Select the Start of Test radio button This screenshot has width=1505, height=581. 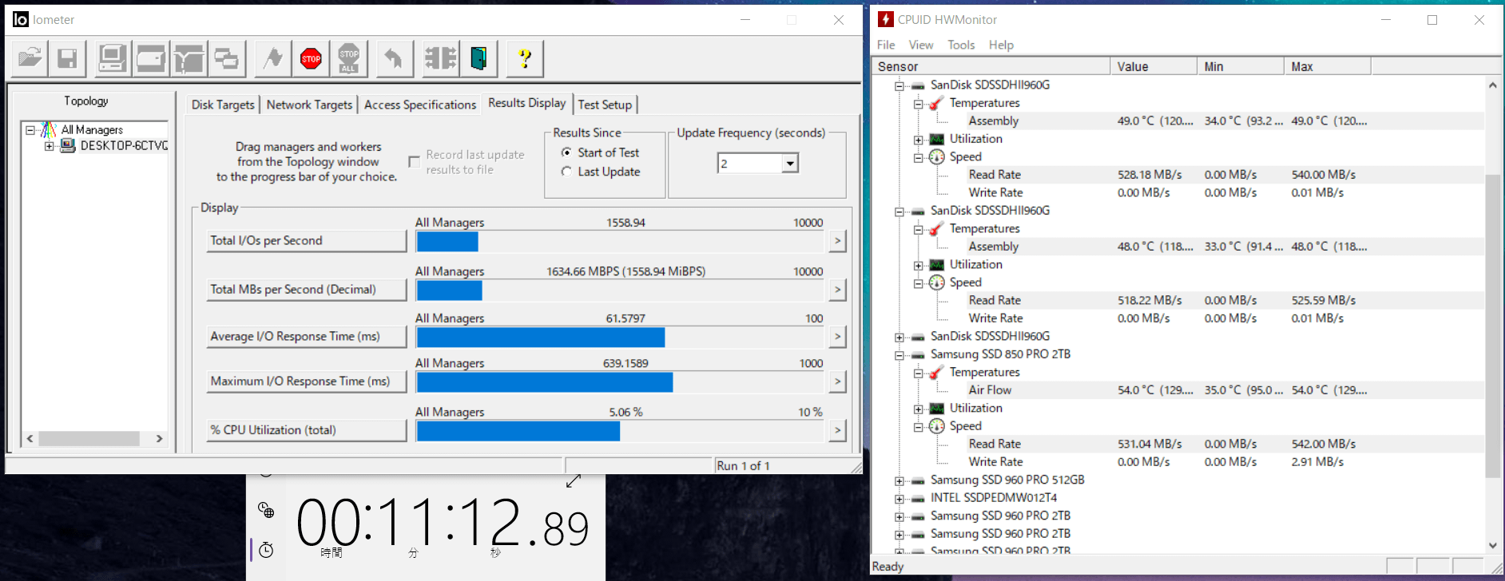coord(566,152)
